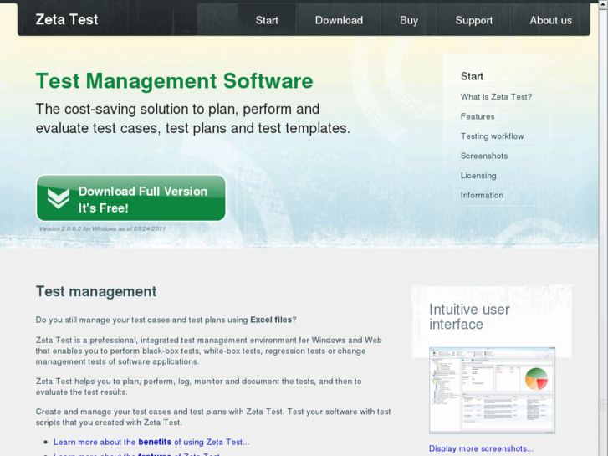Open the Support navigation tab
608x456 pixels.
pyautogui.click(x=474, y=20)
